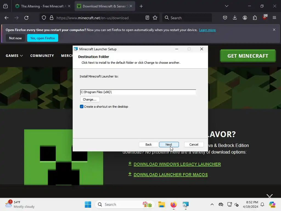View site security padlock info
This screenshot has height=211, width=281.
52,18
